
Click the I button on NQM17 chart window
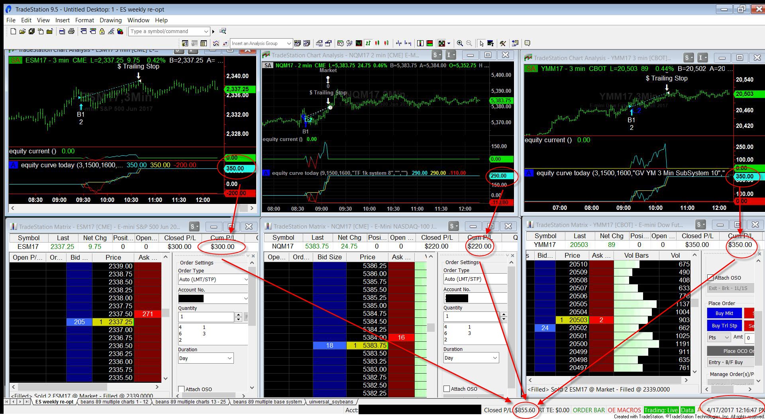pos(450,55)
